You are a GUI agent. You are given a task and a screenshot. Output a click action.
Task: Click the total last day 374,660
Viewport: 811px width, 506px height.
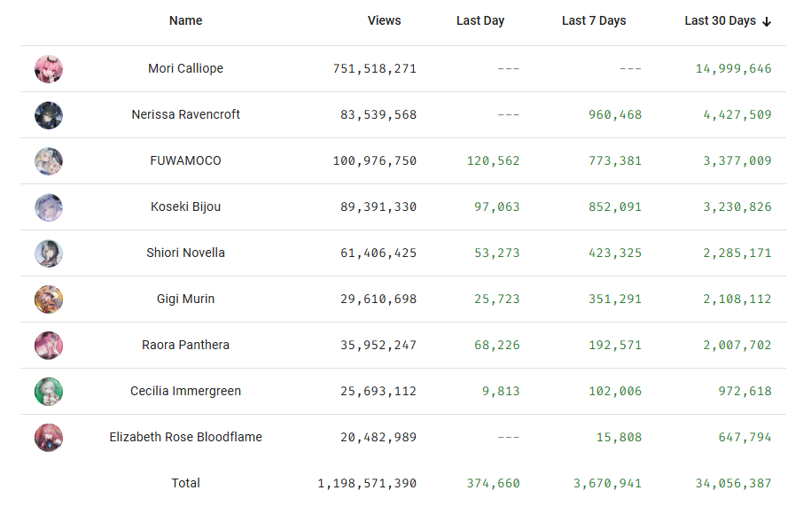tap(493, 484)
